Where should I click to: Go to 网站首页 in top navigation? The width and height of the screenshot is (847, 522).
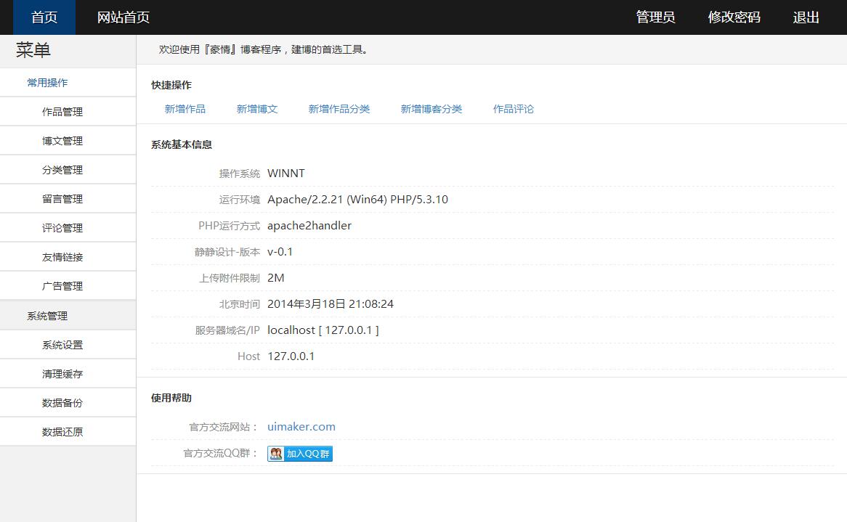coord(123,17)
